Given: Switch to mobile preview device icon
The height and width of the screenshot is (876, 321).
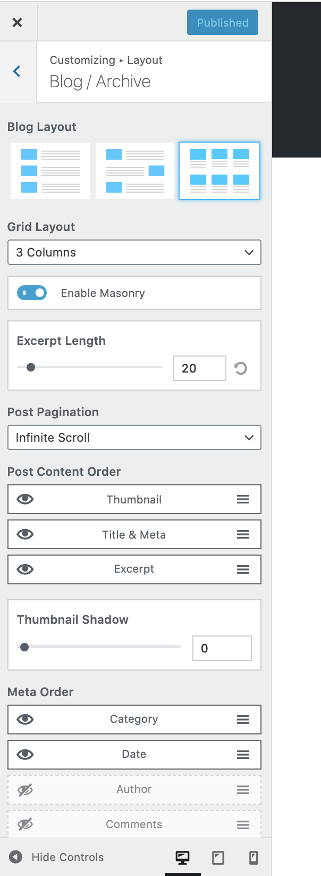Looking at the screenshot, I should coord(254,857).
